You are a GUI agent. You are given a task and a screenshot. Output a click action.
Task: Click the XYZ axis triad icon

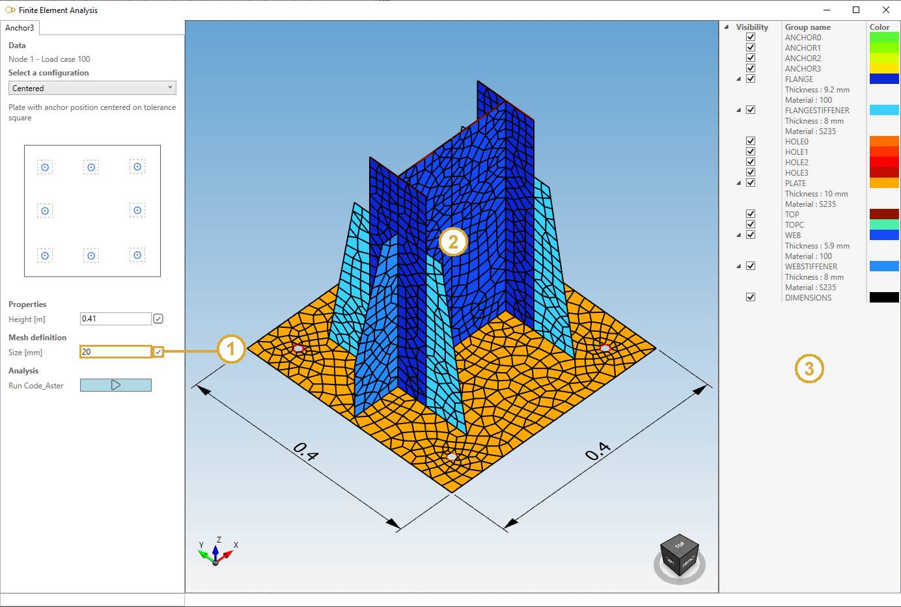(x=216, y=552)
